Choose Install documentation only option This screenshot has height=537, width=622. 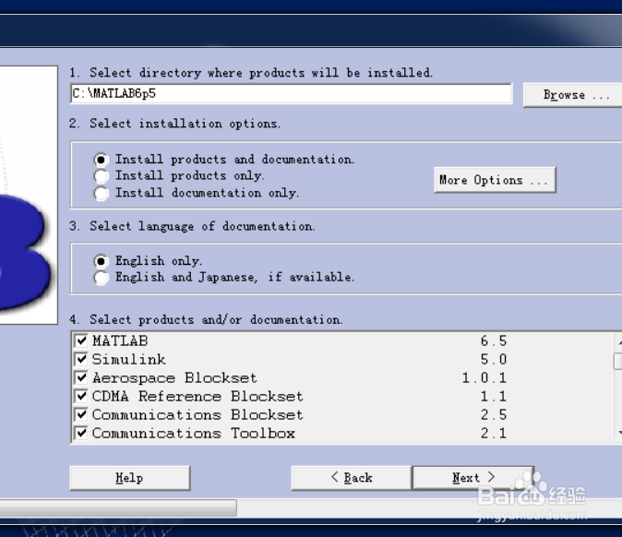pyautogui.click(x=102, y=193)
